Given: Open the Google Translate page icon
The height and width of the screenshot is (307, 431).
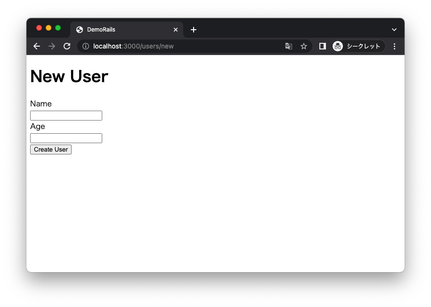Looking at the screenshot, I should point(288,46).
